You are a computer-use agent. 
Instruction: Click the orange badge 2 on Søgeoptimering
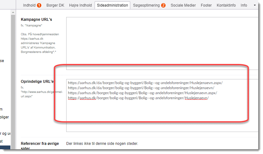(x=163, y=5)
